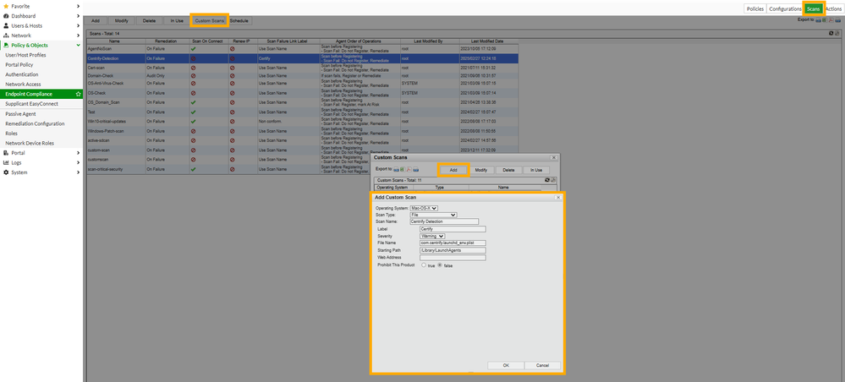Screen dimensions: 845x382
Task: Click the Users & Hosts person icon
Action: [6, 25]
